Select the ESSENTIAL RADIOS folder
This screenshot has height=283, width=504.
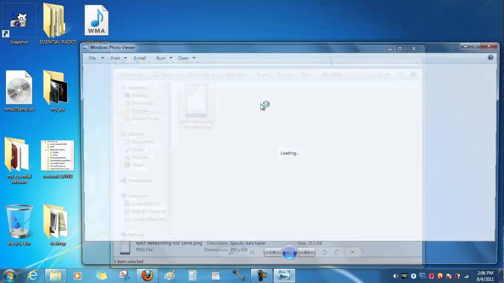click(58, 24)
